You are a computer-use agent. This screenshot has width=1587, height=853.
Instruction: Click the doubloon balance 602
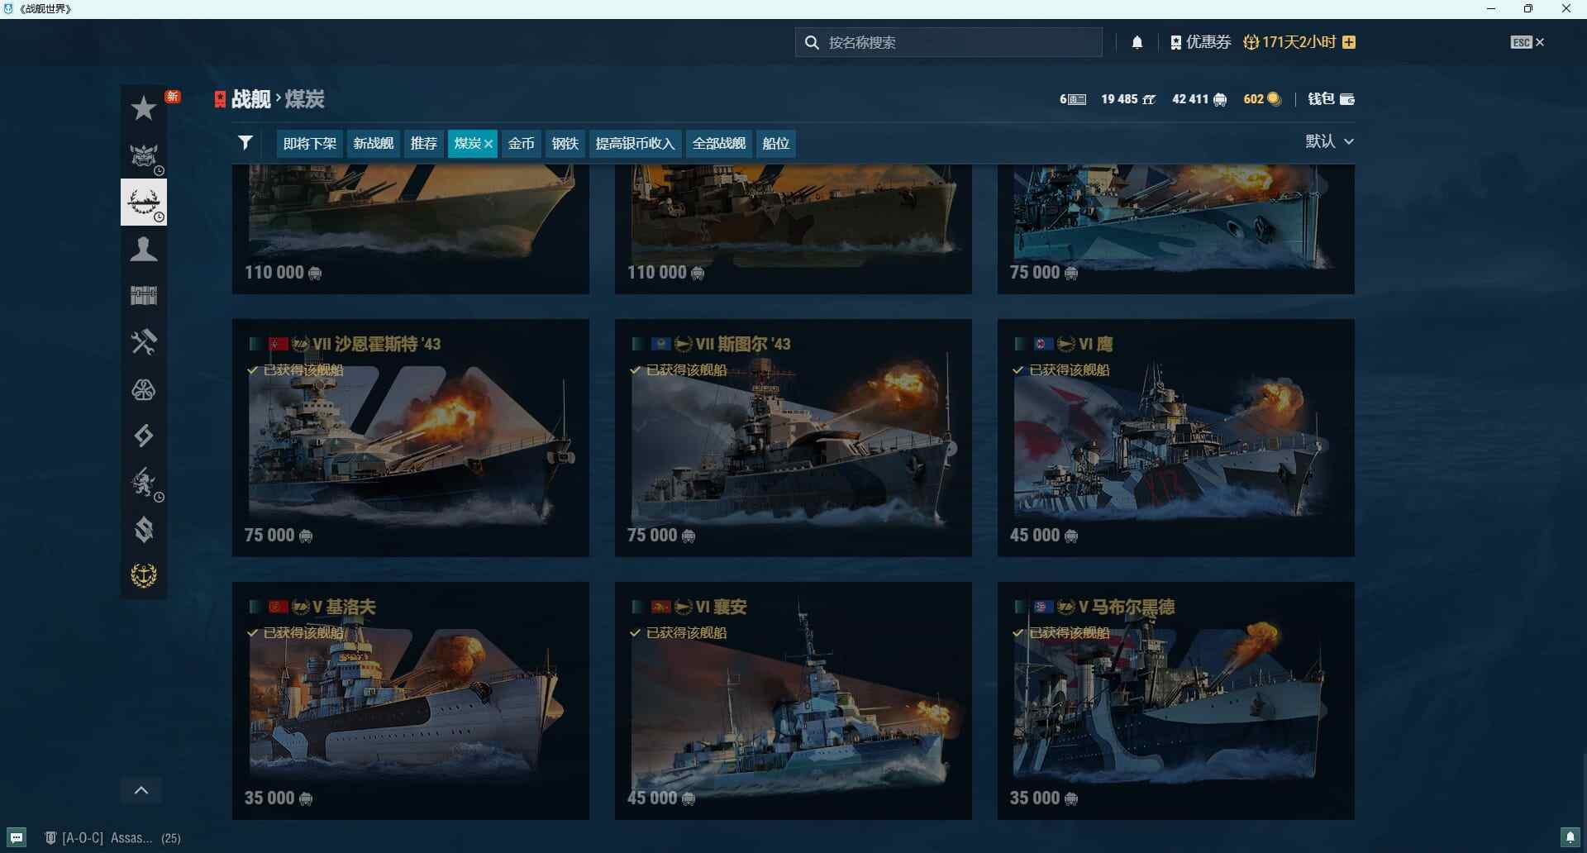pos(1262,99)
